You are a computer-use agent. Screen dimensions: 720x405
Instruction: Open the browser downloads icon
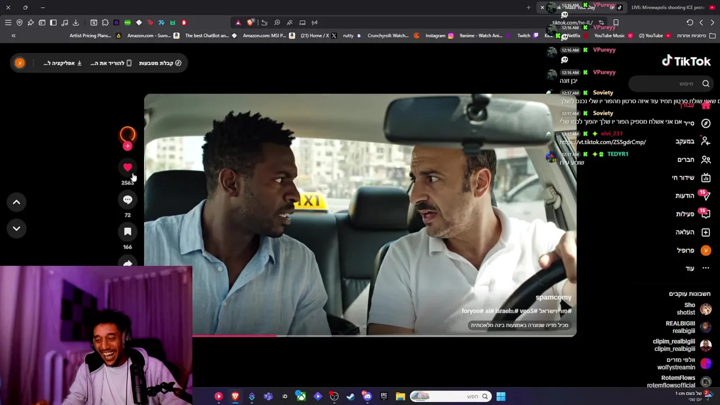pos(76,22)
